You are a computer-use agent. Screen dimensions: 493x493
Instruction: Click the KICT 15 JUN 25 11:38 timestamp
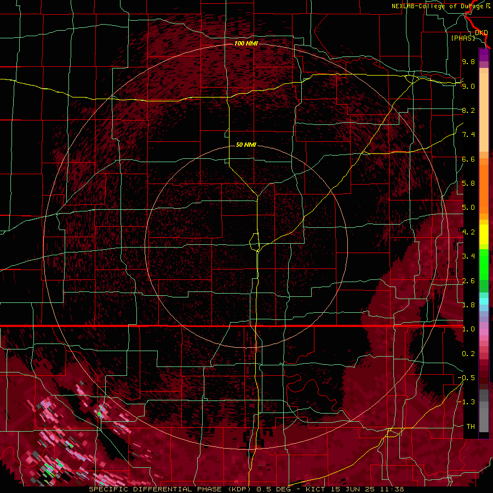[x=354, y=489]
